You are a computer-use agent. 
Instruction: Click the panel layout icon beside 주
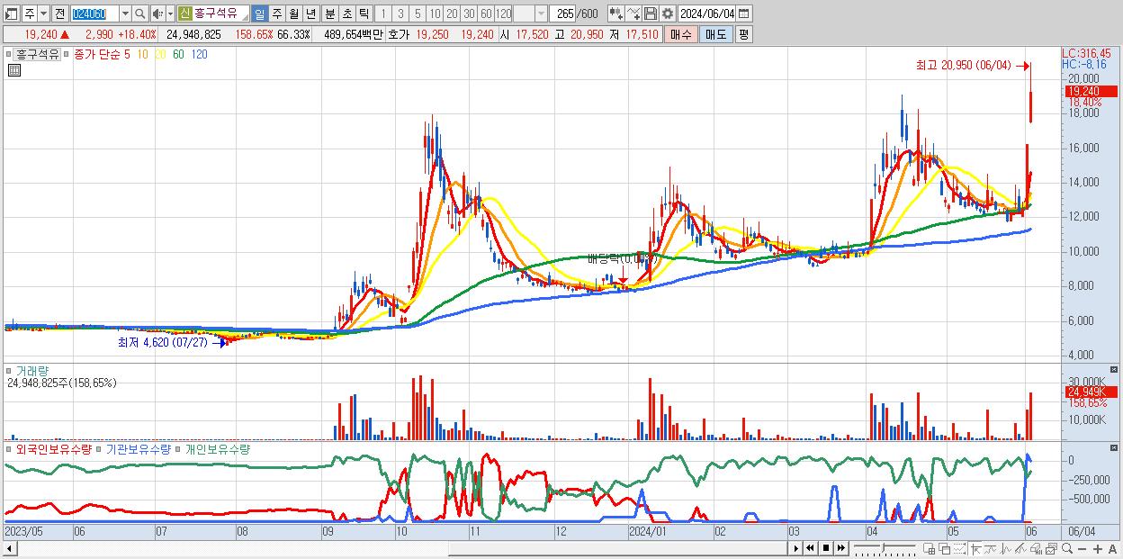point(12,14)
